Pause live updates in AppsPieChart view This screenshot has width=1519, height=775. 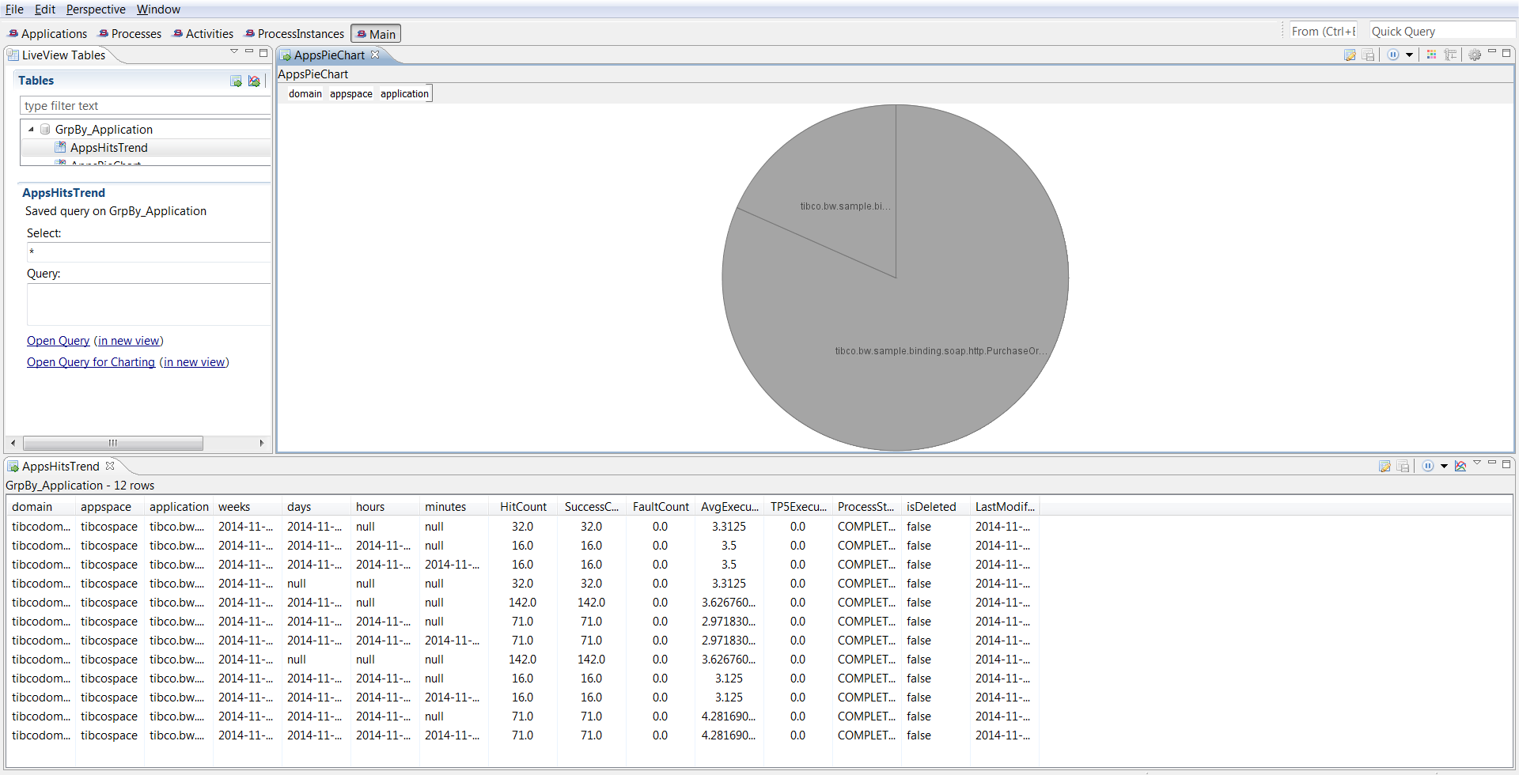[1393, 55]
